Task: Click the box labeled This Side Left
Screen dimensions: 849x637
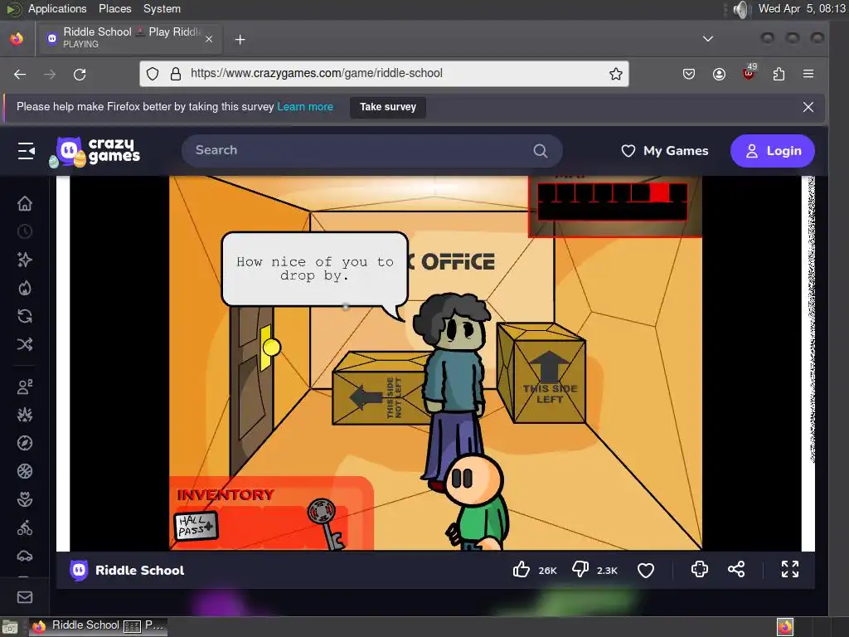Action: coord(541,374)
